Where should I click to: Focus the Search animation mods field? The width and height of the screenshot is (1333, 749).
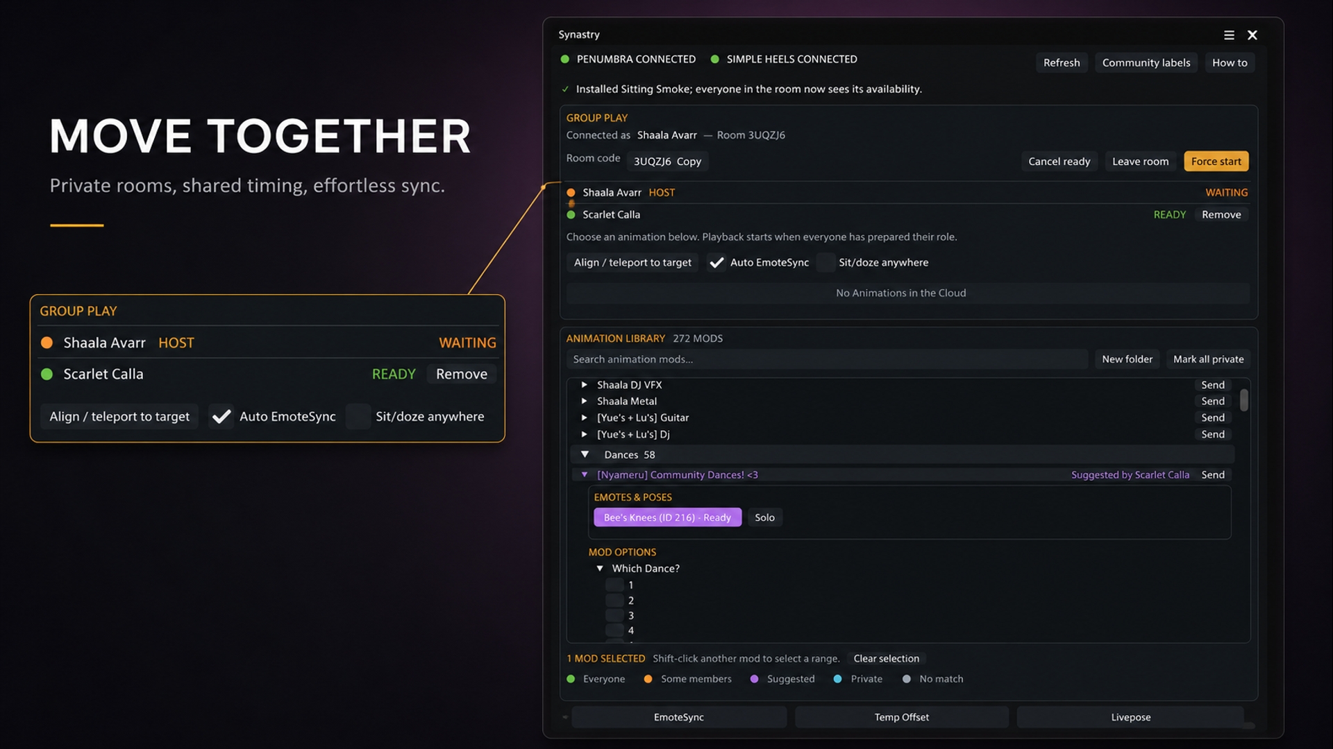827,359
